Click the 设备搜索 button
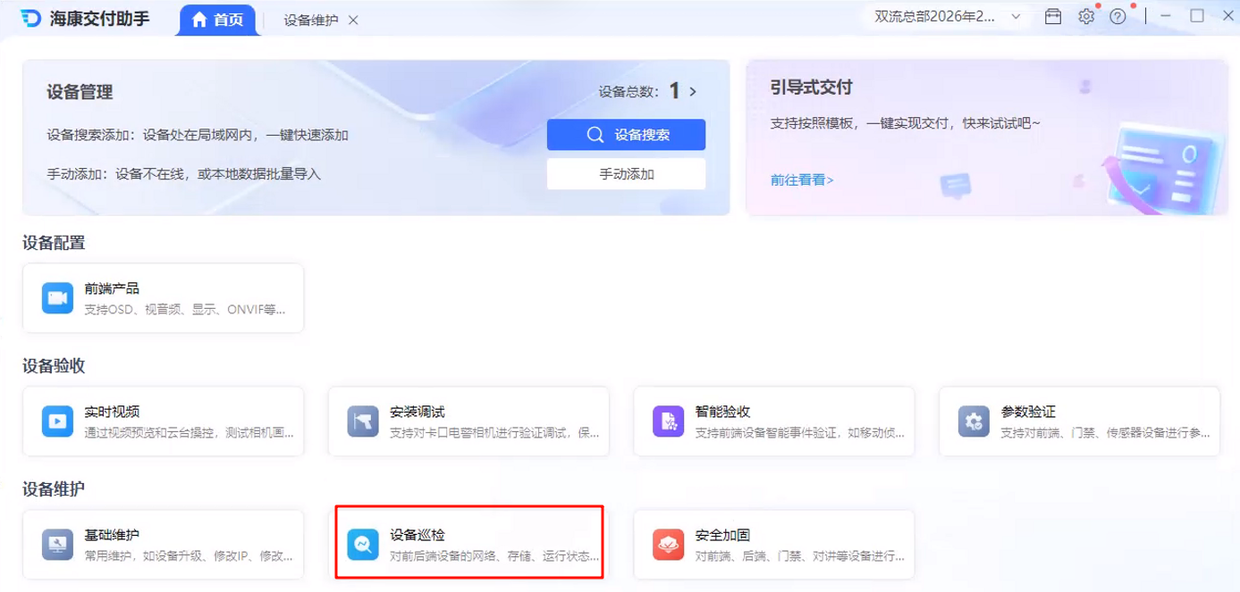 (x=626, y=135)
